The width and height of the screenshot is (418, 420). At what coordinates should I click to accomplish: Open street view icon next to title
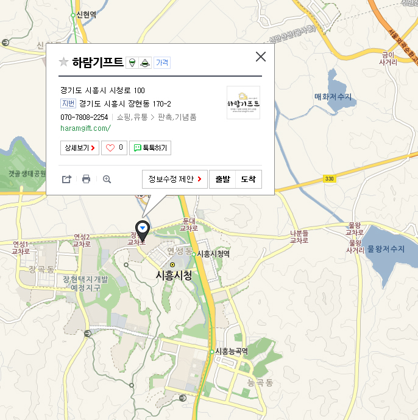click(132, 63)
